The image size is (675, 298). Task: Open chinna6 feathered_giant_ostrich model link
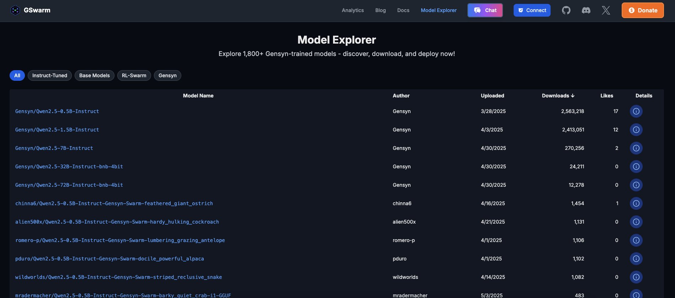coord(114,203)
